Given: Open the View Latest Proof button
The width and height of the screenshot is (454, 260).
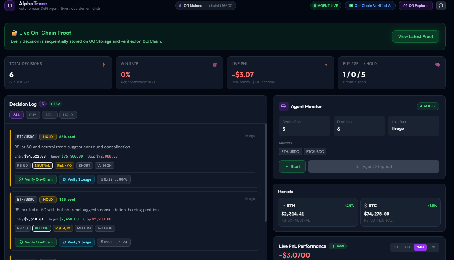Looking at the screenshot, I should coord(416,36).
